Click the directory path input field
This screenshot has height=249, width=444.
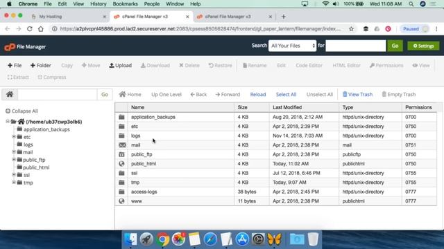point(57,94)
